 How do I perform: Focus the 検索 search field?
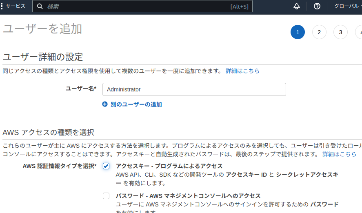coord(142,6)
